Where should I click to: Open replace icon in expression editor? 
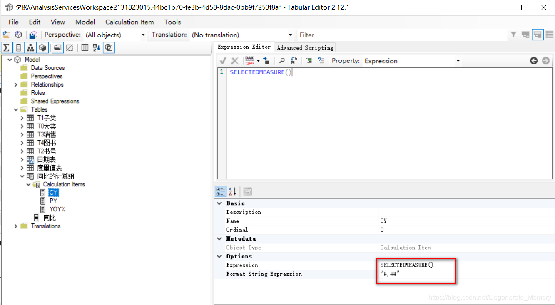[x=294, y=61]
